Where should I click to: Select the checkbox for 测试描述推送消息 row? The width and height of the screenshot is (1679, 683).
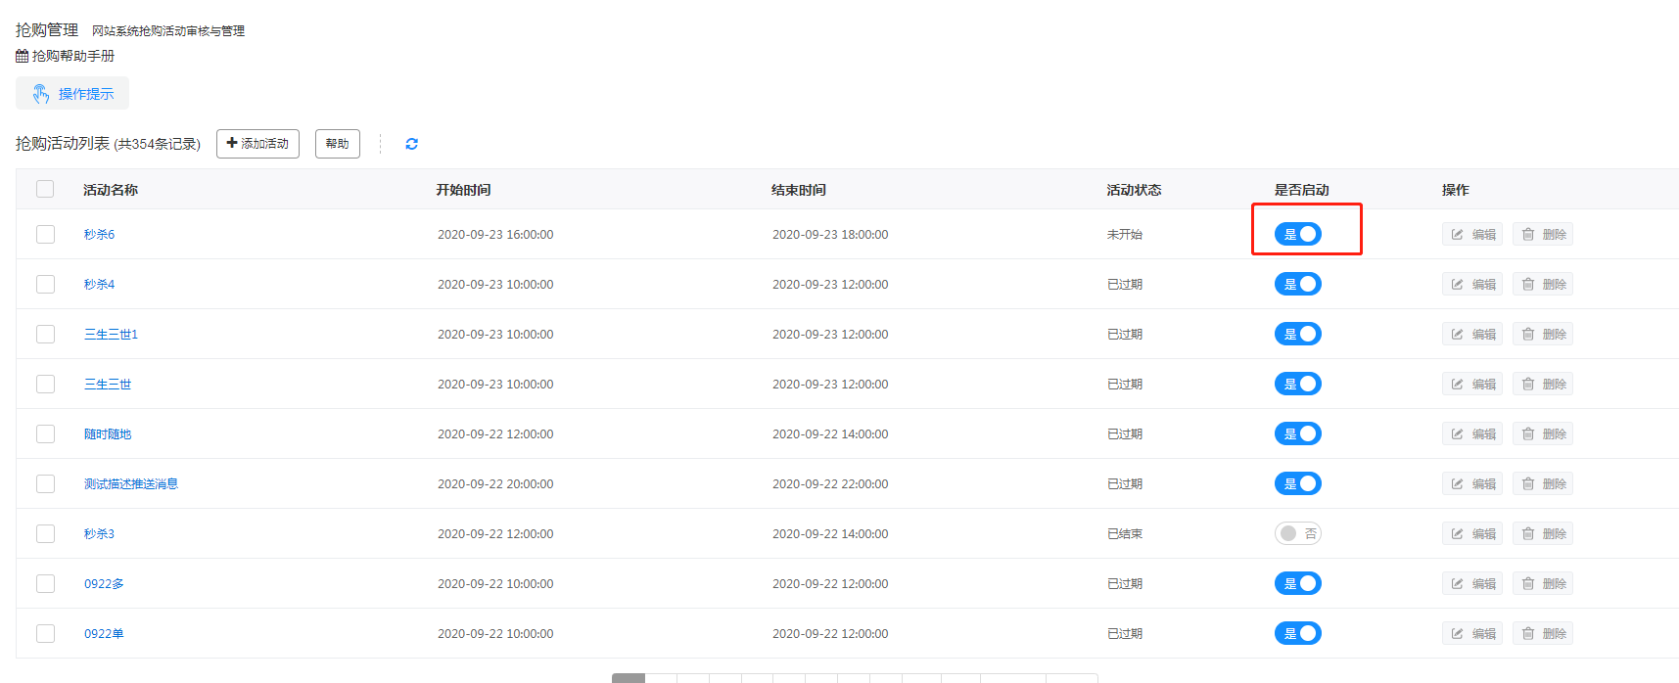[45, 484]
